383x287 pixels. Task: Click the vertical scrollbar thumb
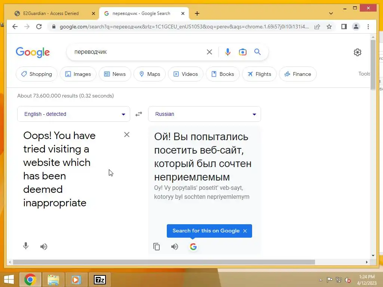373,65
